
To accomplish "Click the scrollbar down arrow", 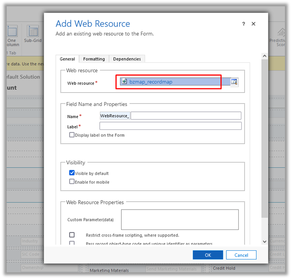I will [x=264, y=242].
